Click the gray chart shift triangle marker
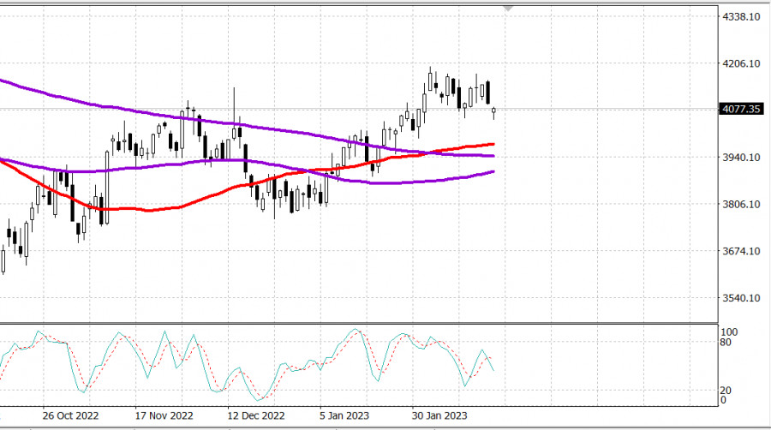 (508, 9)
